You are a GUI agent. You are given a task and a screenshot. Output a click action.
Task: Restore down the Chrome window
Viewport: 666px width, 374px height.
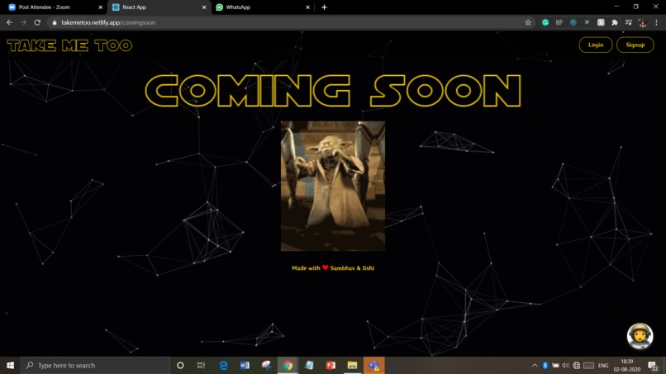[x=636, y=7]
